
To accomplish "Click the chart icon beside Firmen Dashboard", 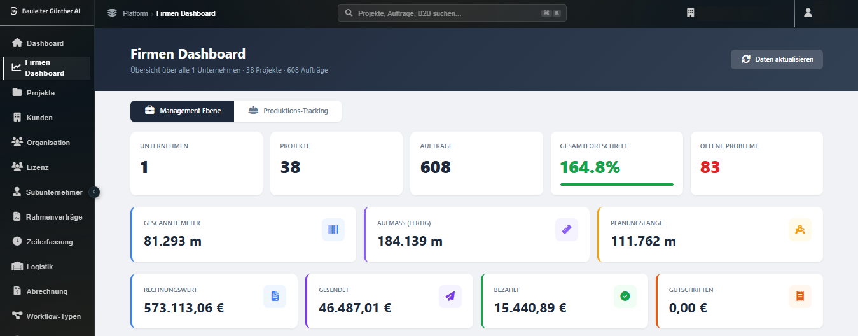I will 17,67.
